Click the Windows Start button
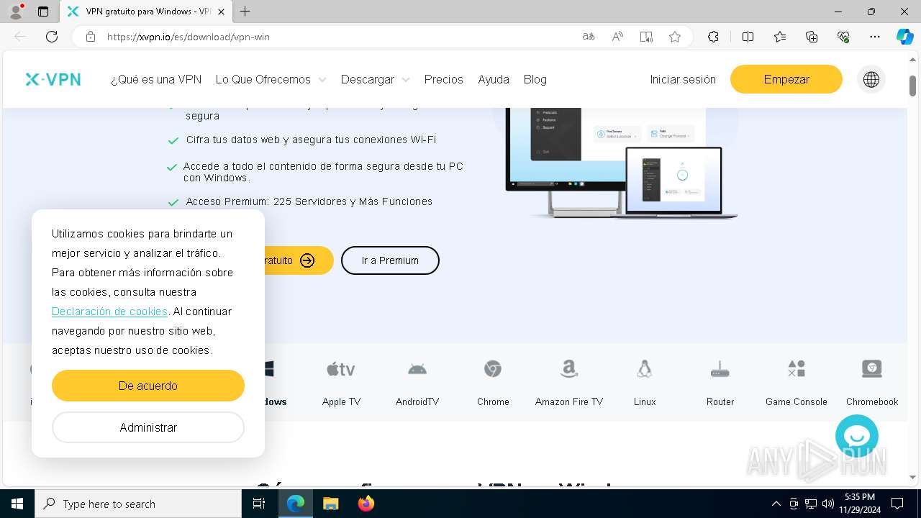921x518 pixels. (x=17, y=504)
